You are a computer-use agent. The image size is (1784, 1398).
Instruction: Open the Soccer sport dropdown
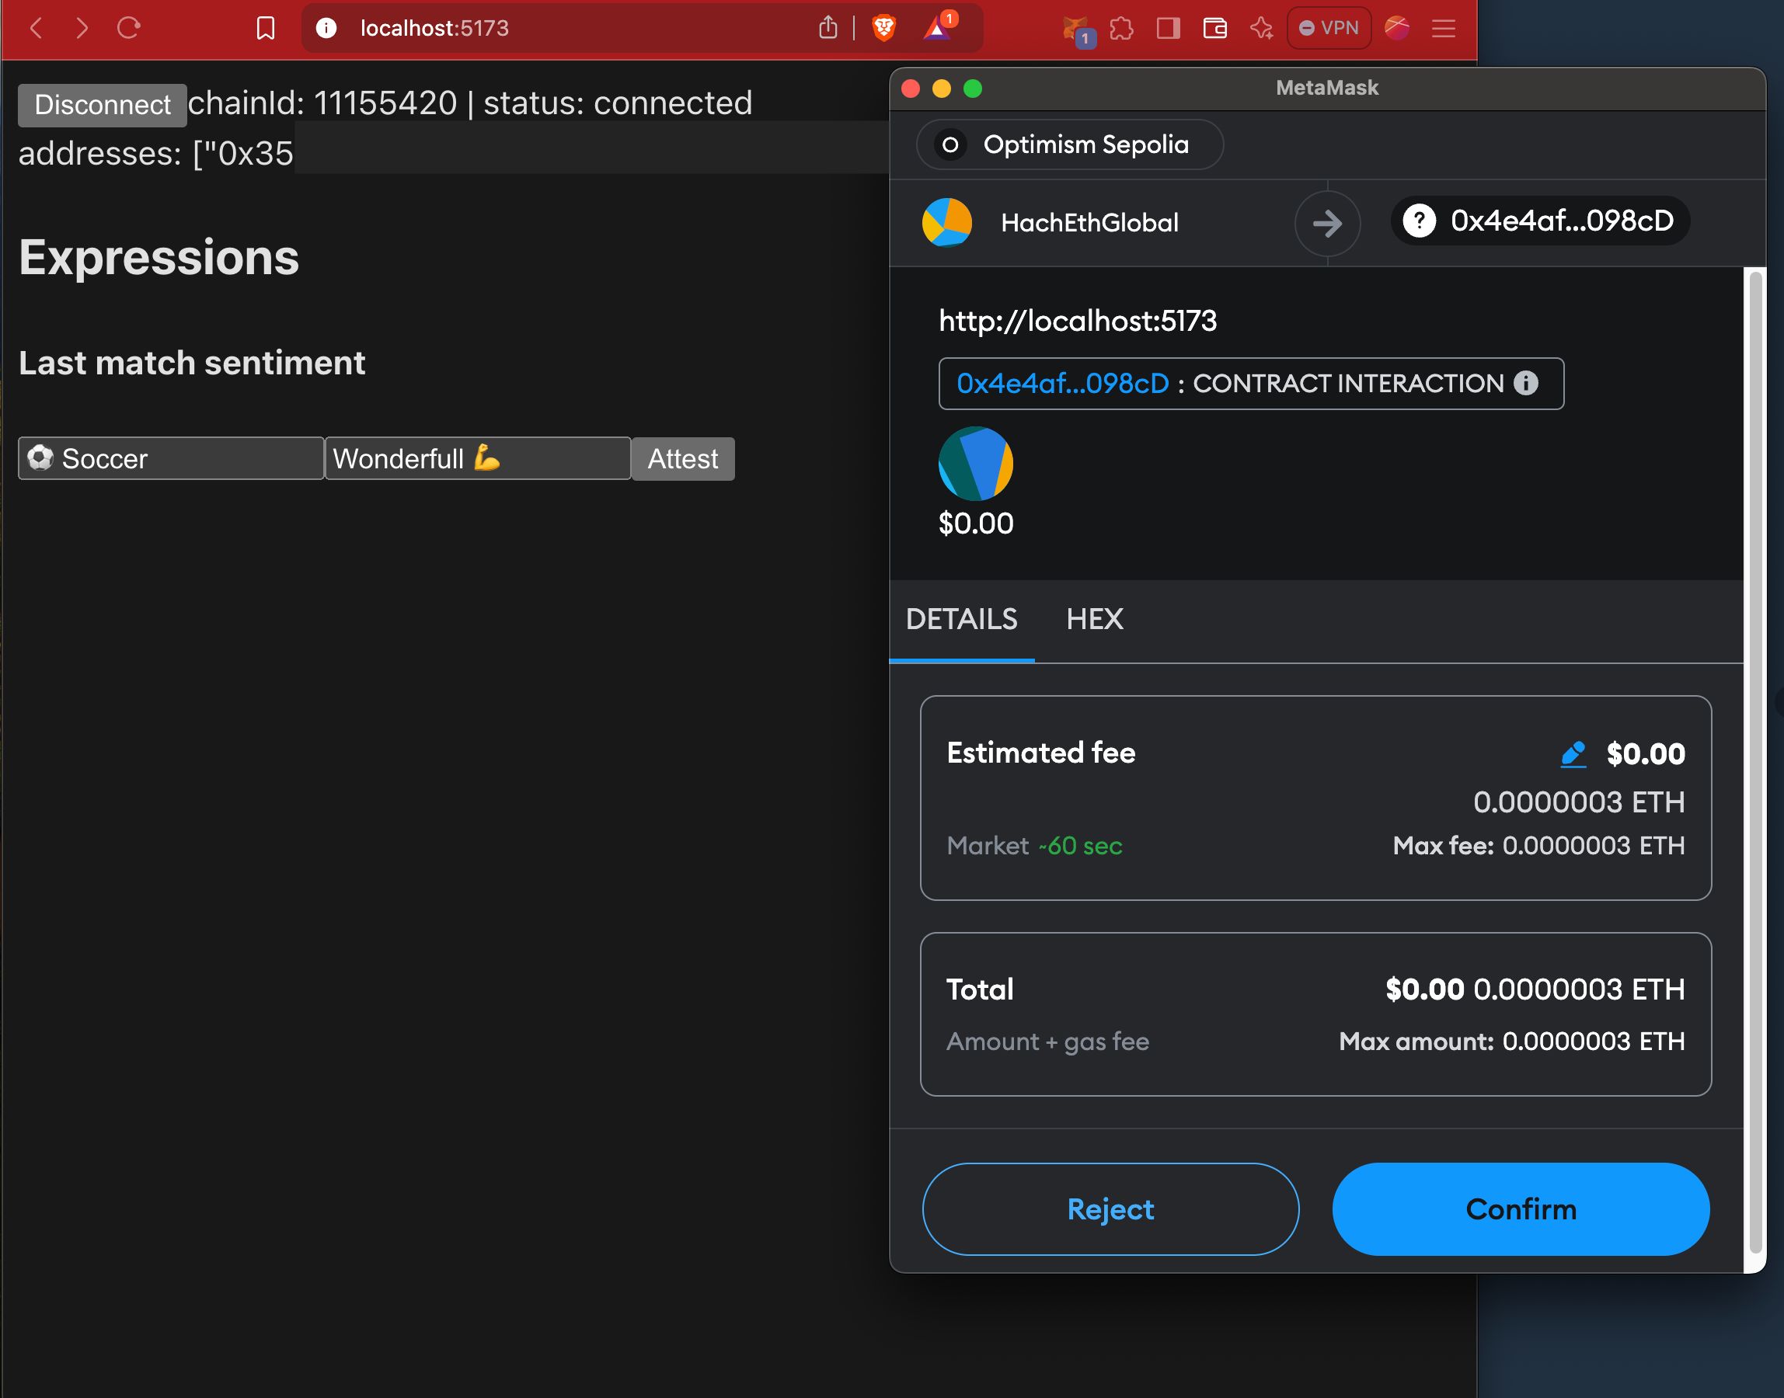pyautogui.click(x=170, y=458)
